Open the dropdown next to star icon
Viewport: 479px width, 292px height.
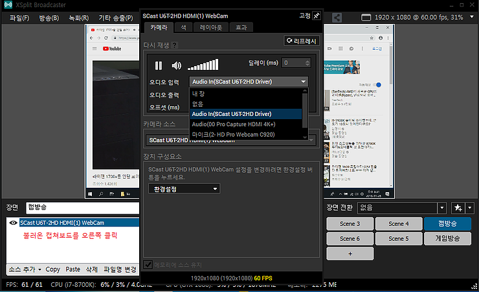[x=469, y=208]
